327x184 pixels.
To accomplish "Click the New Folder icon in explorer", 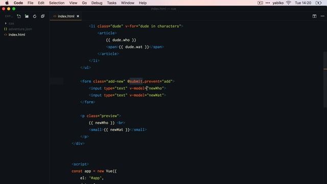I will 27,16.
